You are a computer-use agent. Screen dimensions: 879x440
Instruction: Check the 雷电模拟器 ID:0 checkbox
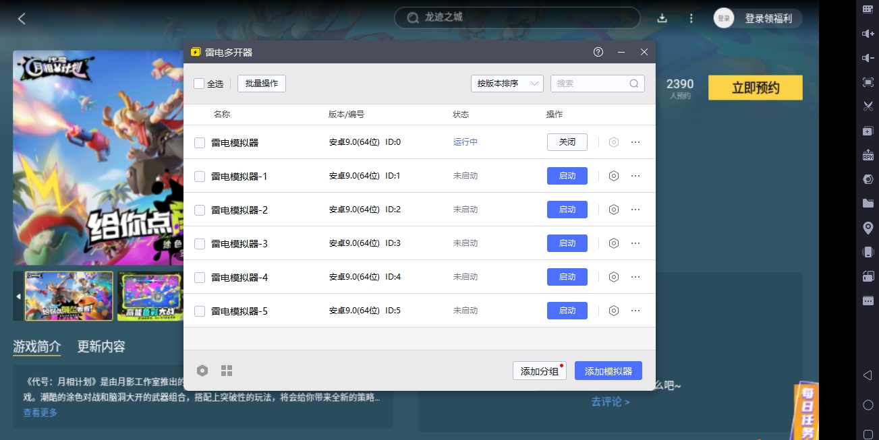coord(200,143)
